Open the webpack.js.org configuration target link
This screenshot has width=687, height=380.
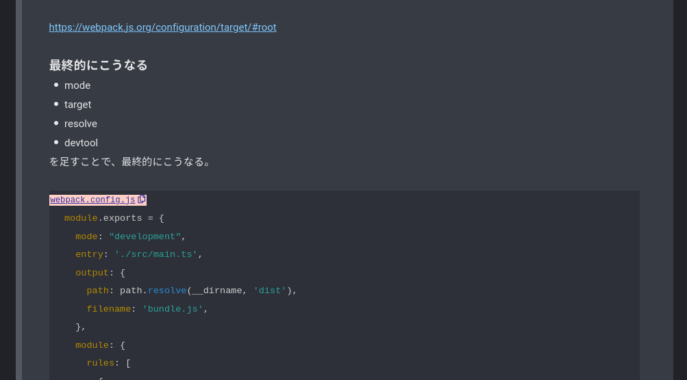(x=162, y=27)
